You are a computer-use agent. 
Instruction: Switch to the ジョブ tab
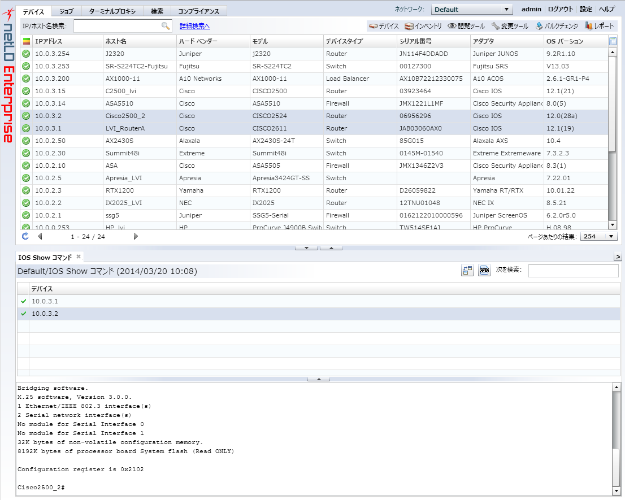pyautogui.click(x=67, y=11)
